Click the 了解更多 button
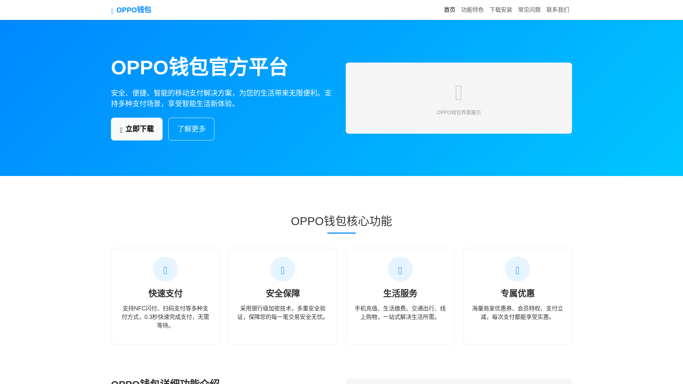This screenshot has height=384, width=683. [191, 129]
